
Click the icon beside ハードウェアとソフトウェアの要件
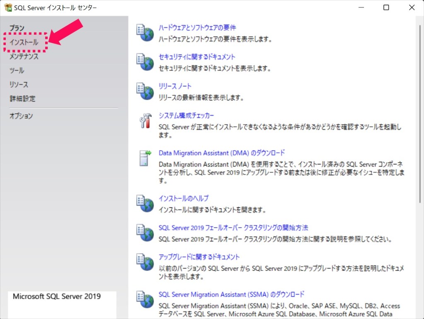(x=145, y=33)
